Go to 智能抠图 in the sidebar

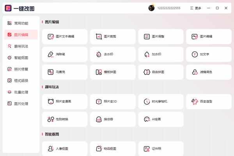tap(21, 58)
